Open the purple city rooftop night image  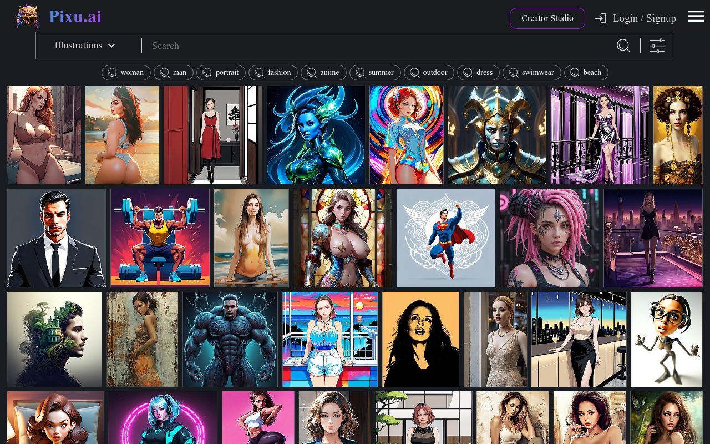653,238
